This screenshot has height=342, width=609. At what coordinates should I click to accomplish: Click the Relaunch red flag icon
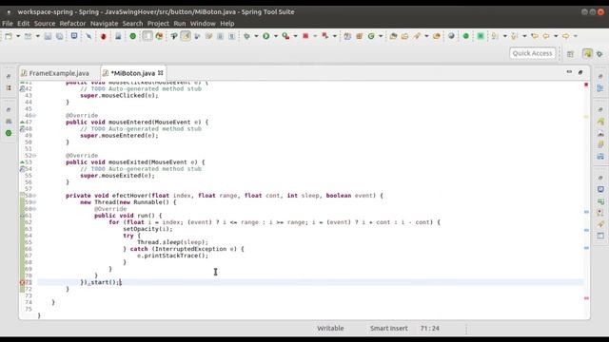[x=325, y=36]
